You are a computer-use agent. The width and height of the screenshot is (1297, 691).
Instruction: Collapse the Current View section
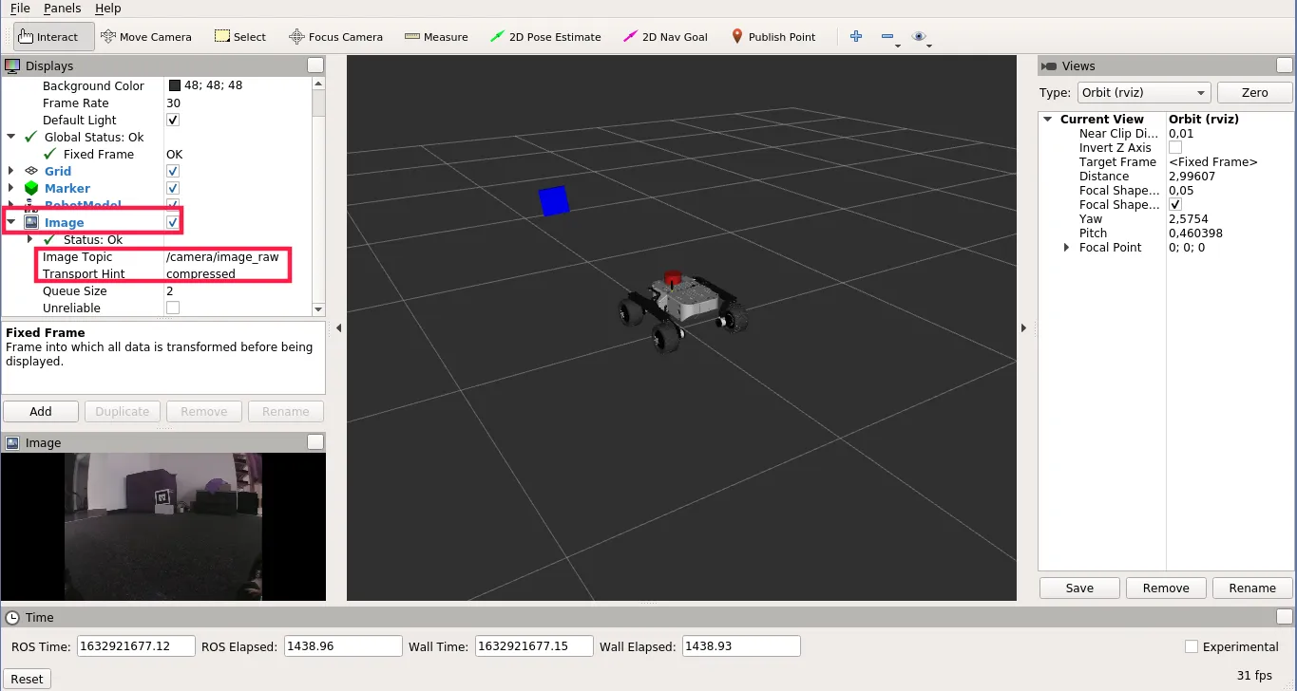coord(1048,119)
